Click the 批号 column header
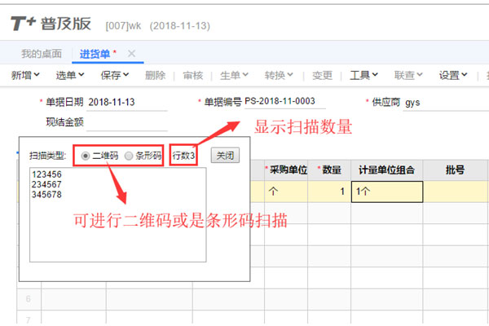This screenshot has width=489, height=326. coord(455,170)
